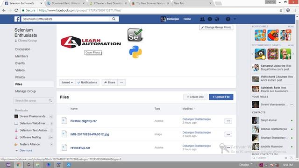Image resolution: width=299 pixels, height=168 pixels.
Task: Click the Create Doc button
Action: pyautogui.click(x=195, y=97)
